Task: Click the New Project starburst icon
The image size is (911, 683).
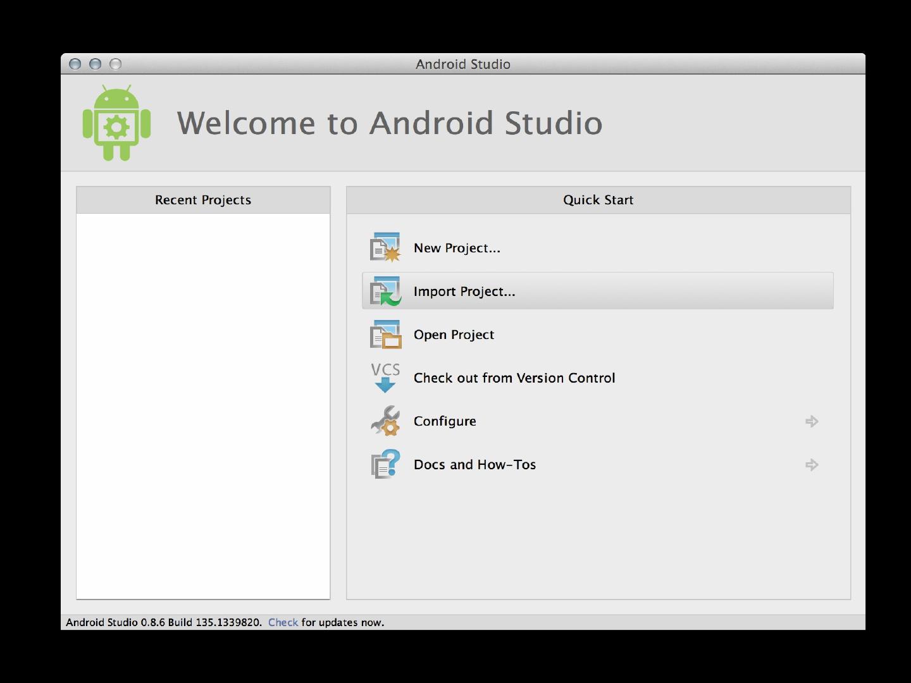Action: pyautogui.click(x=385, y=248)
